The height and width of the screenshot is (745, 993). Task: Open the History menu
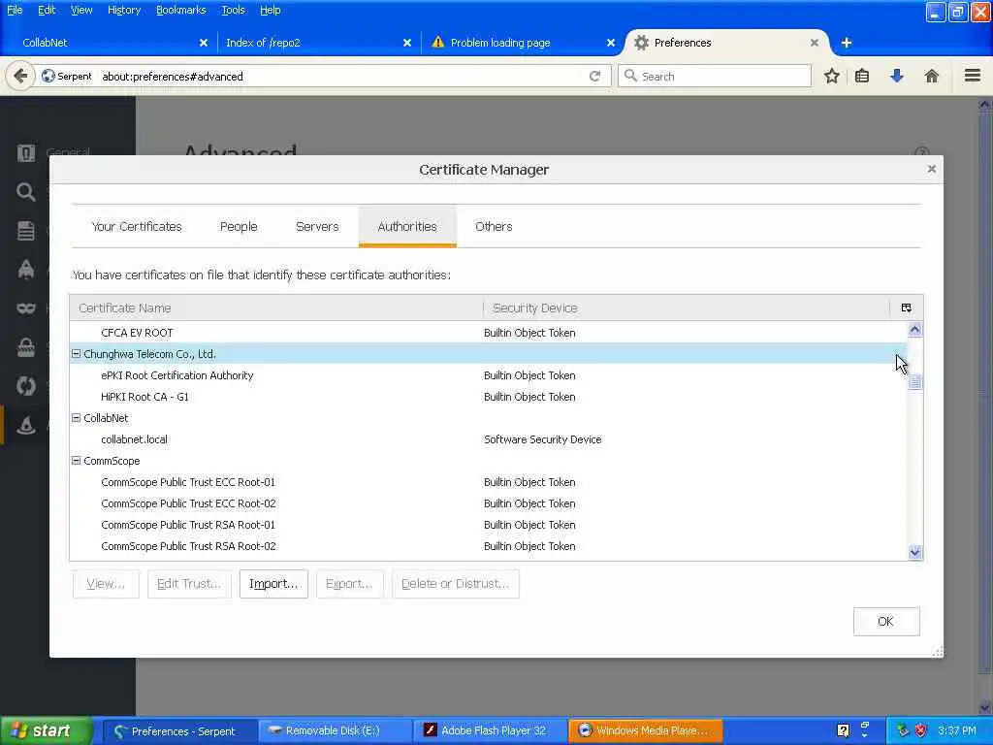124,10
